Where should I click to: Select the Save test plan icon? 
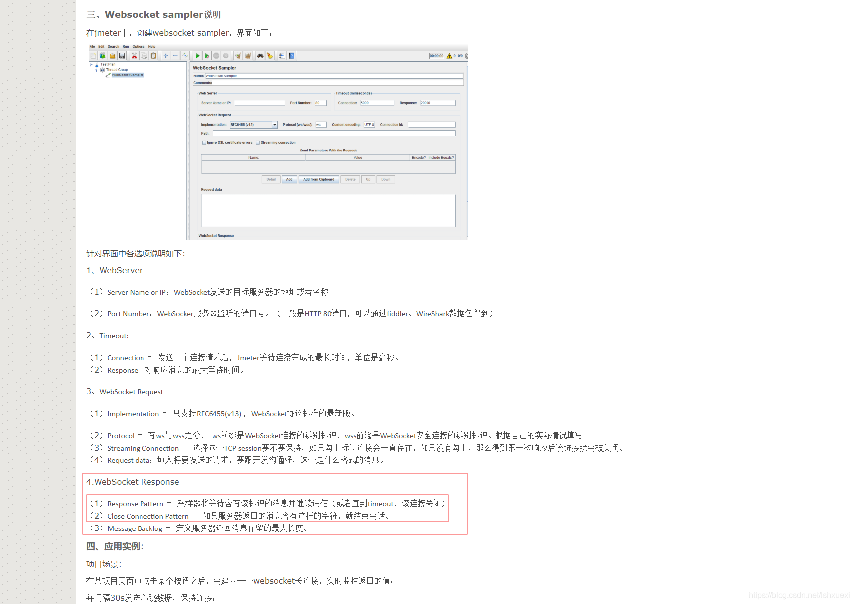point(123,56)
